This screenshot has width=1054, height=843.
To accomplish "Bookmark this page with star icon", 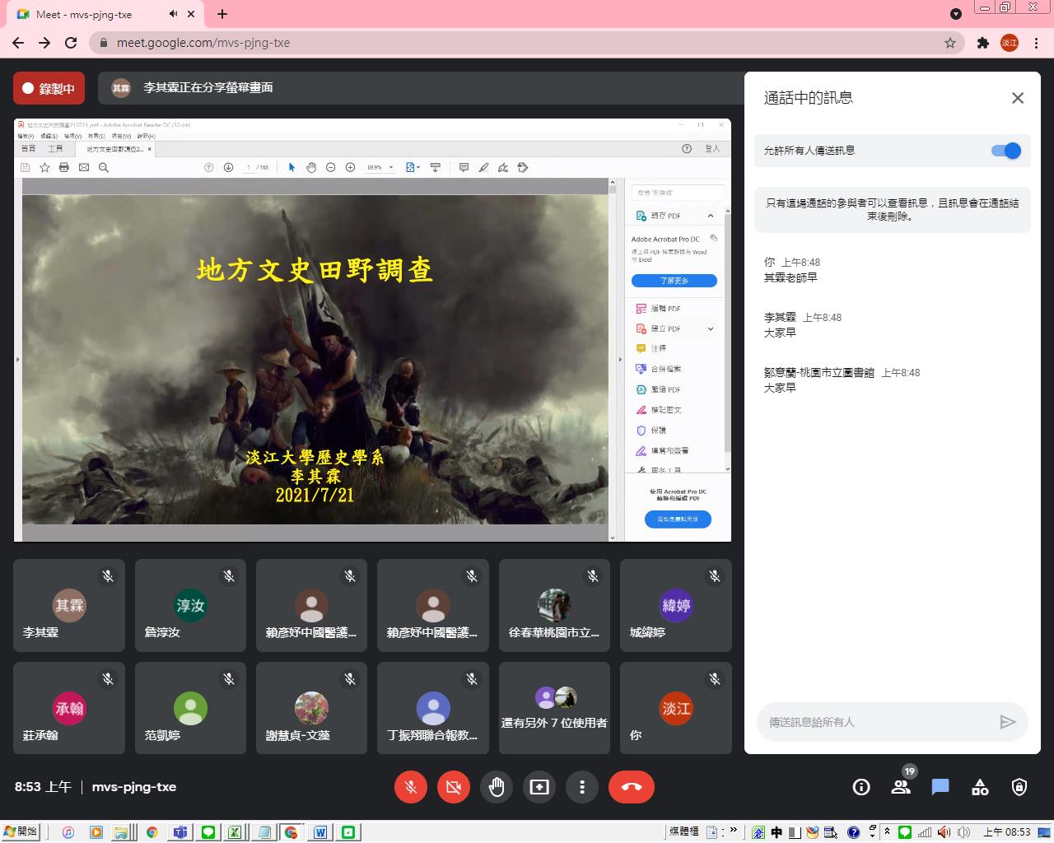I will (x=950, y=43).
